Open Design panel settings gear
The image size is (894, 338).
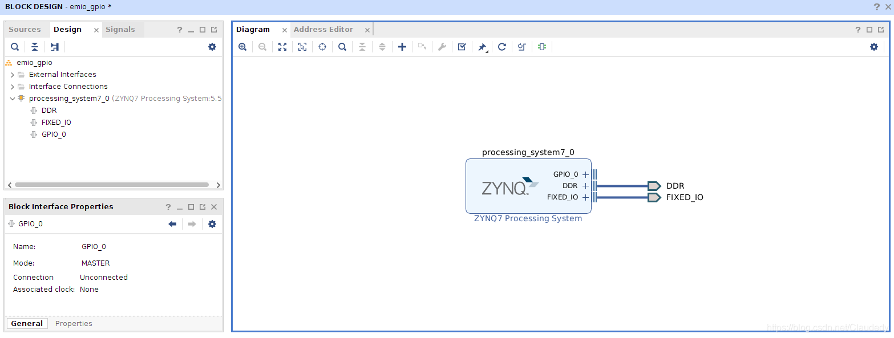(x=212, y=47)
